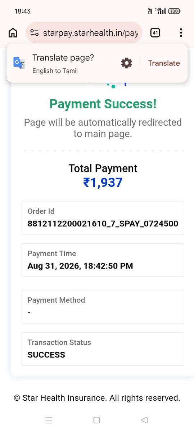The height and width of the screenshot is (432, 194).
Task: Tap the 'English to Tamil' translate text
Action: [55, 71]
